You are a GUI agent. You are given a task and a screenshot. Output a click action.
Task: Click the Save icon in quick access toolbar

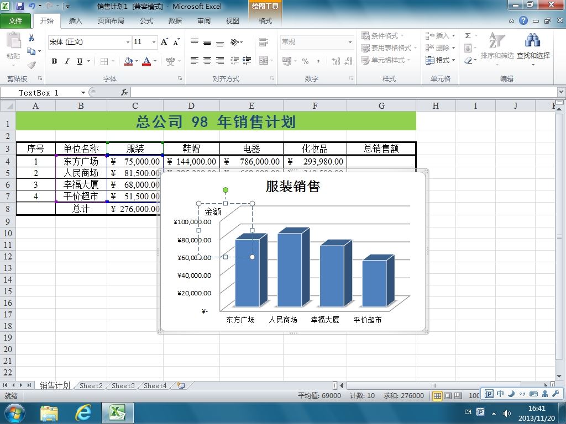point(20,6)
